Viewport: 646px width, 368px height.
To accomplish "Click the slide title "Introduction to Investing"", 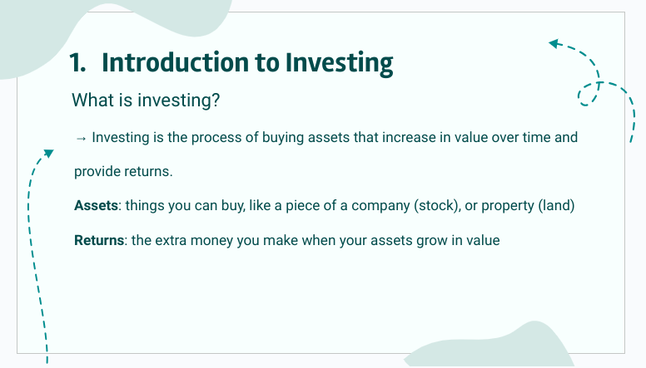I will click(x=247, y=63).
